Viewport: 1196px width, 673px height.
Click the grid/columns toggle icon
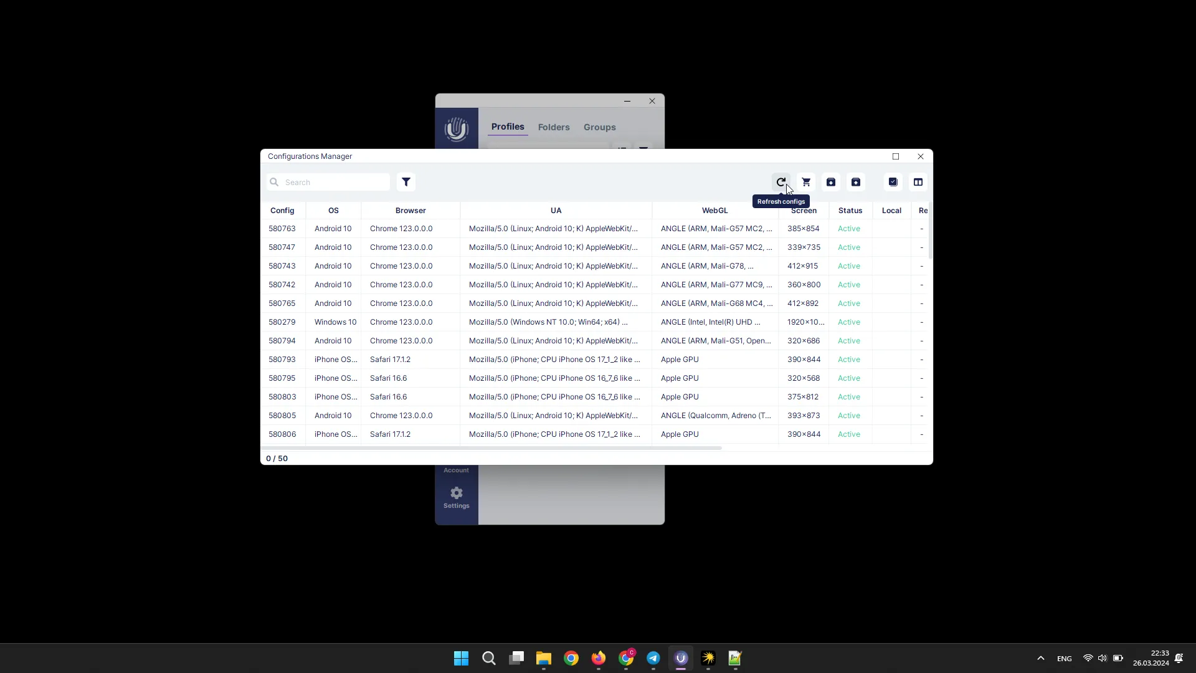pos(918,181)
